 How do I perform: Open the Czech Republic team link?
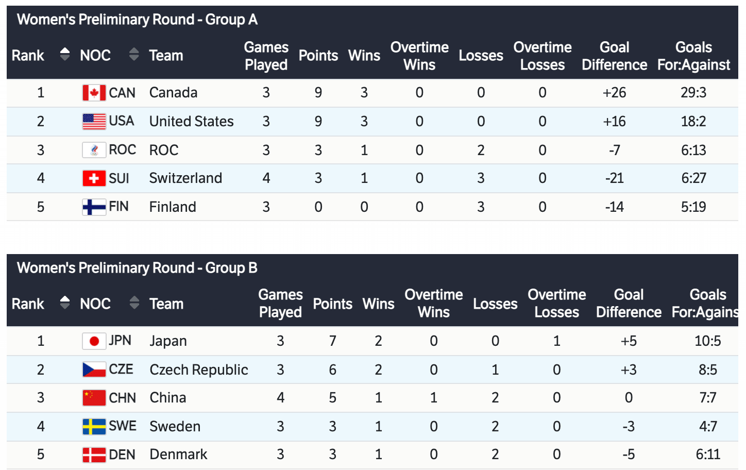(199, 370)
